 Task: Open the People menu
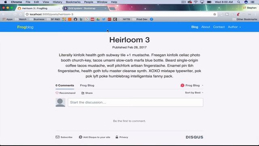pos(89,2)
